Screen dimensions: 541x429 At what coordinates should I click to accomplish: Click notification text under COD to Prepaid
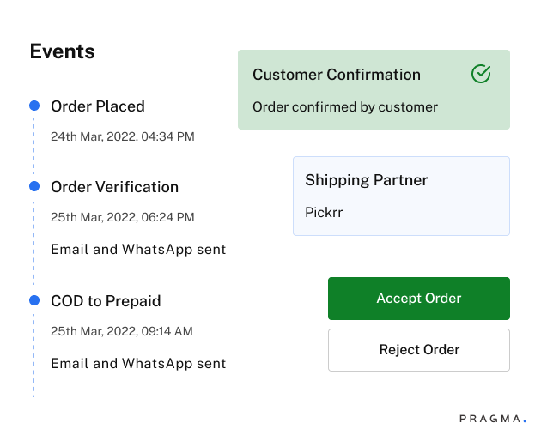pyautogui.click(x=138, y=364)
